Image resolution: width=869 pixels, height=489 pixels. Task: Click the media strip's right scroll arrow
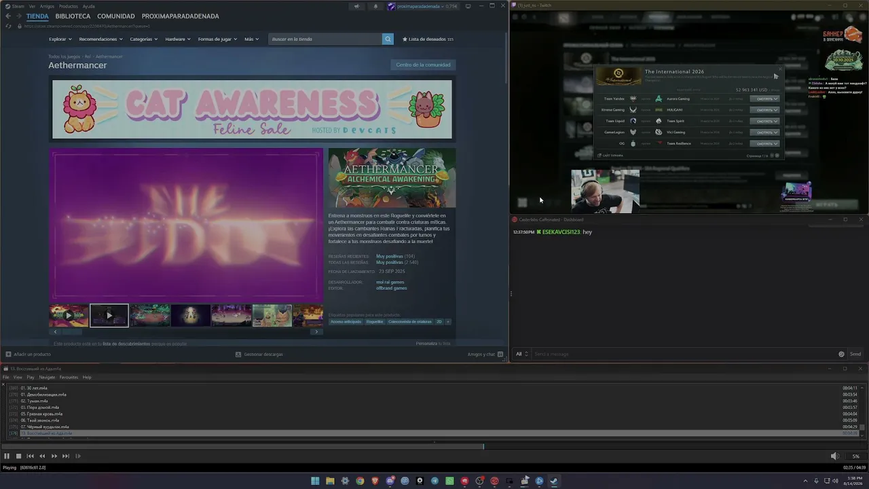click(316, 332)
